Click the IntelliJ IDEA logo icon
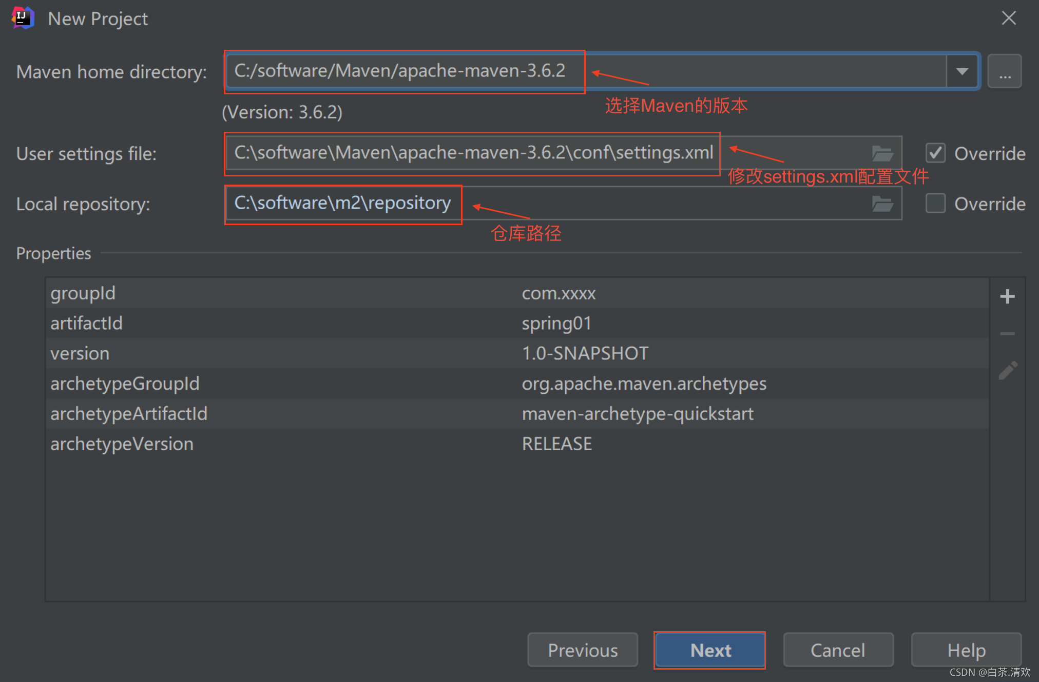Screen dimensions: 1039x682 point(22,18)
